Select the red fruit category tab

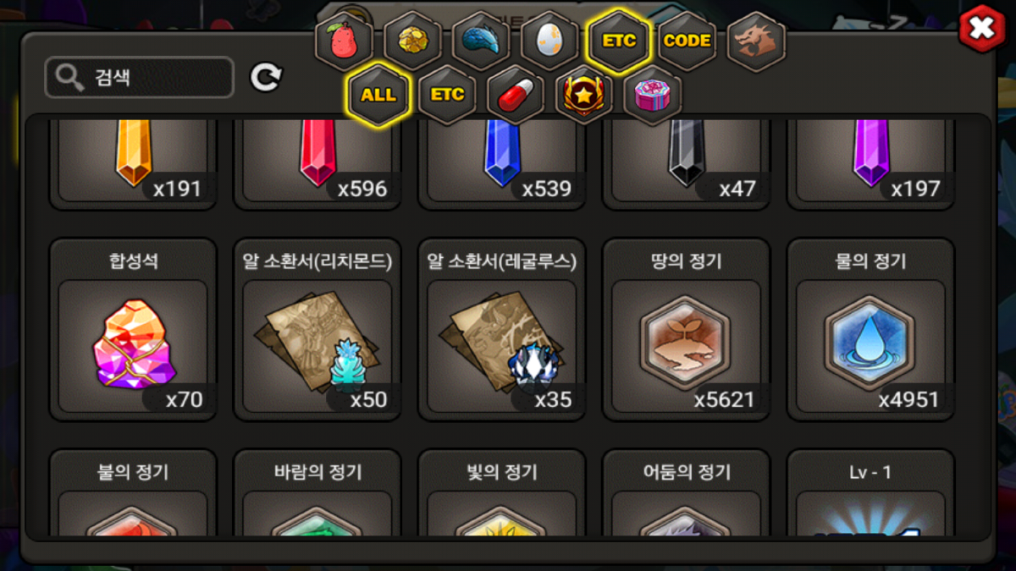[344, 40]
